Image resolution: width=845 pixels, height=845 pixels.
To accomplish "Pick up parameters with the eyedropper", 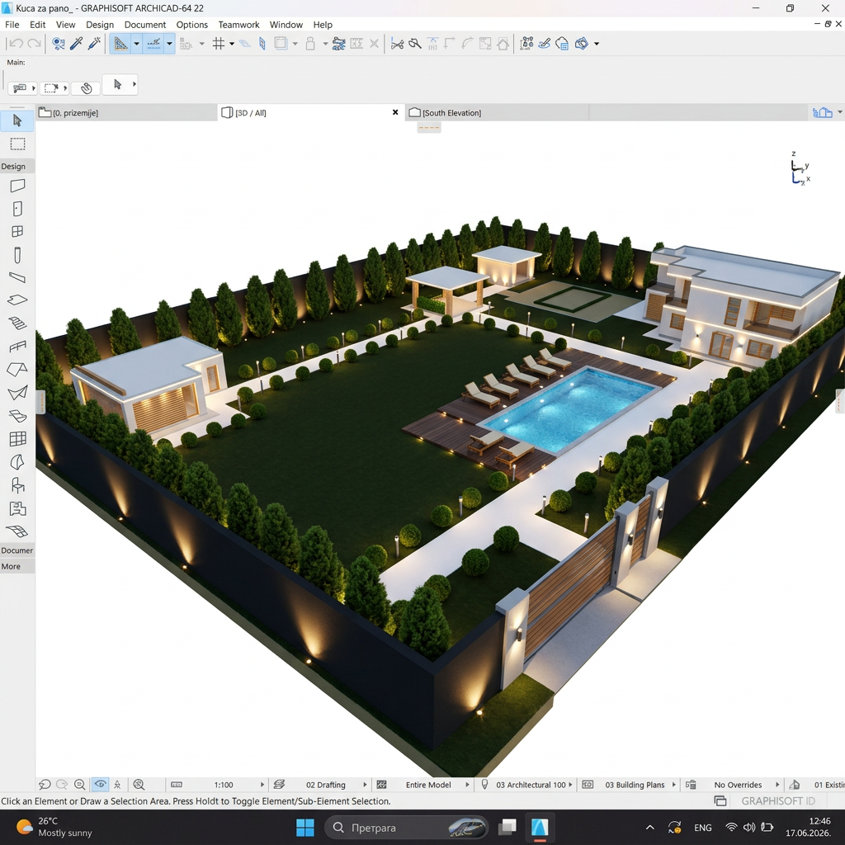I will click(x=76, y=44).
